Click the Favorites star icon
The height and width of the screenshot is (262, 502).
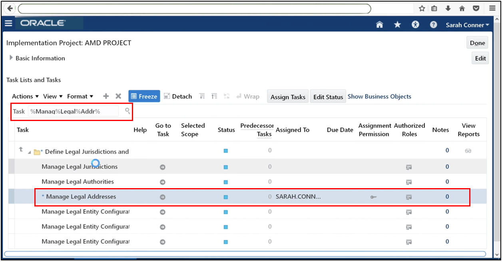click(397, 24)
